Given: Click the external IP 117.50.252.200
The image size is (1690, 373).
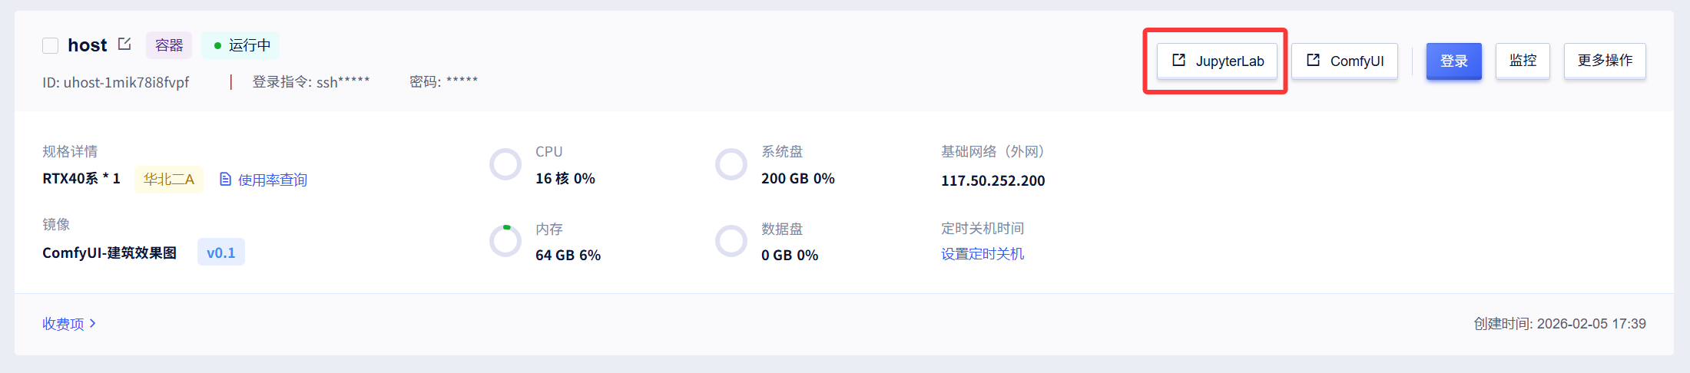Looking at the screenshot, I should click(x=992, y=181).
